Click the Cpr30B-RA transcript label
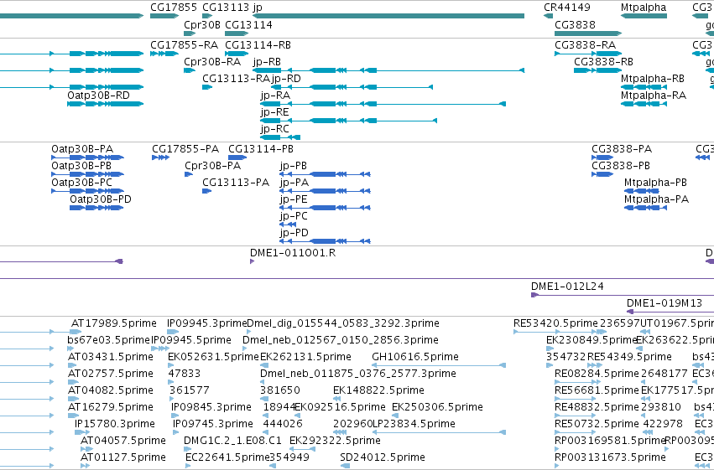Screen dimensions: 714x470 tap(212, 62)
